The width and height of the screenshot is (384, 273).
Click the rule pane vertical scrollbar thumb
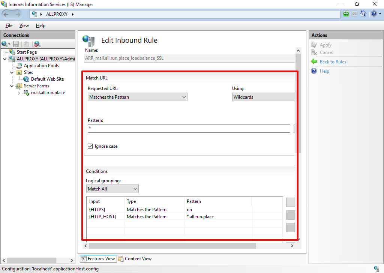[x=298, y=103]
